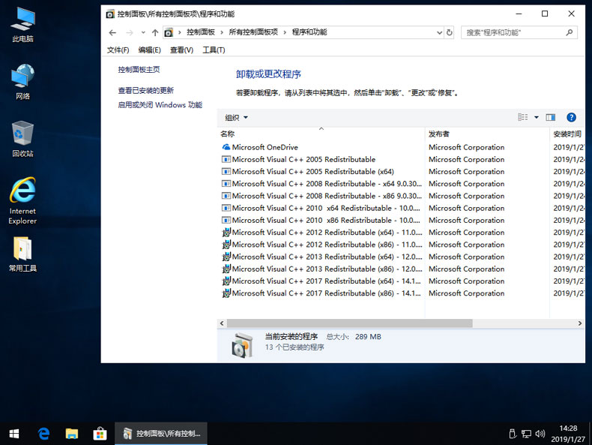Click 所有控制面板项 in the address breadcrumb
Viewport: 592px width, 445px height.
[x=253, y=32]
